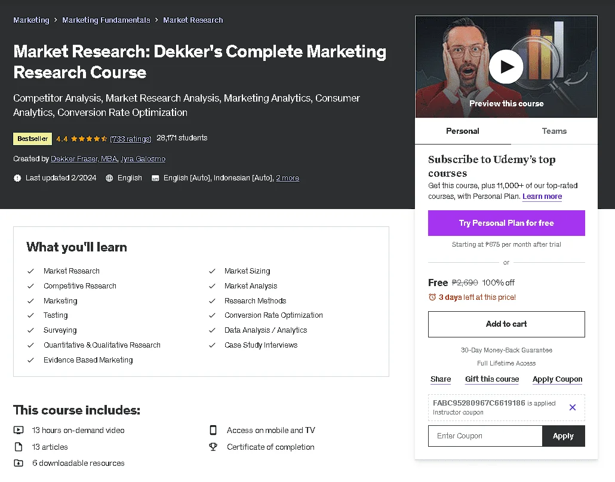The width and height of the screenshot is (615, 482).
Task: Open instructor Jyra Galosmo profile
Action: tap(143, 159)
